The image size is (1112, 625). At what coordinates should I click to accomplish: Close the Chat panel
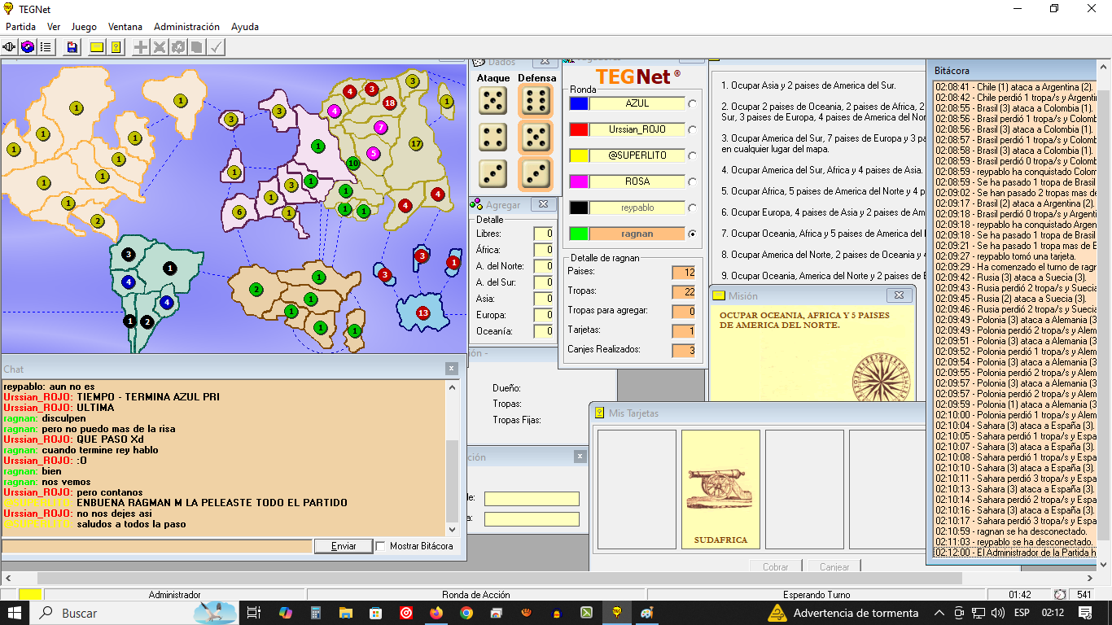pyautogui.click(x=452, y=369)
